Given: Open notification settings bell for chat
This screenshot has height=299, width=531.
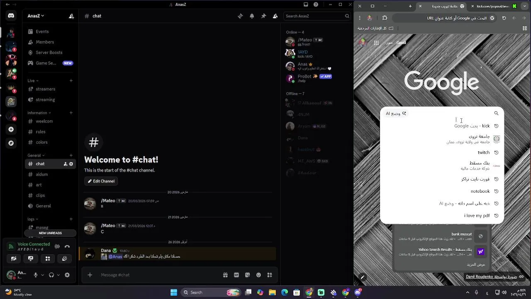Looking at the screenshot, I should pos(252,16).
